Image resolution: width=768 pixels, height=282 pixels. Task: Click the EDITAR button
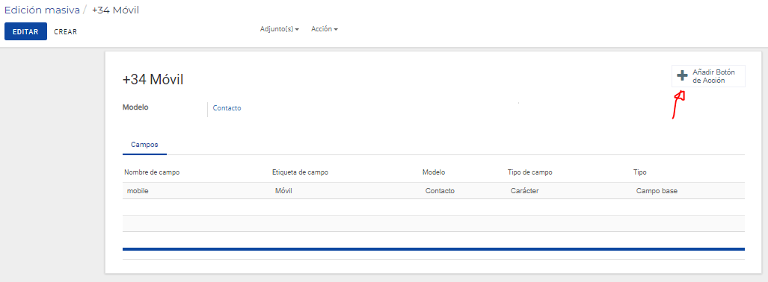[25, 31]
